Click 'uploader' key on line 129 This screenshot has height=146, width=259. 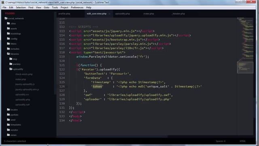[93, 99]
